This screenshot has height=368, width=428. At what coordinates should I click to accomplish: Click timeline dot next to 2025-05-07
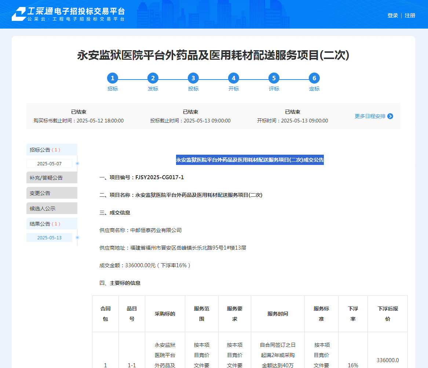coord(77,163)
